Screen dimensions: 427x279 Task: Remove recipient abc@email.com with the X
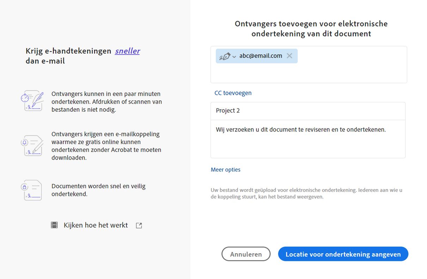click(x=289, y=56)
